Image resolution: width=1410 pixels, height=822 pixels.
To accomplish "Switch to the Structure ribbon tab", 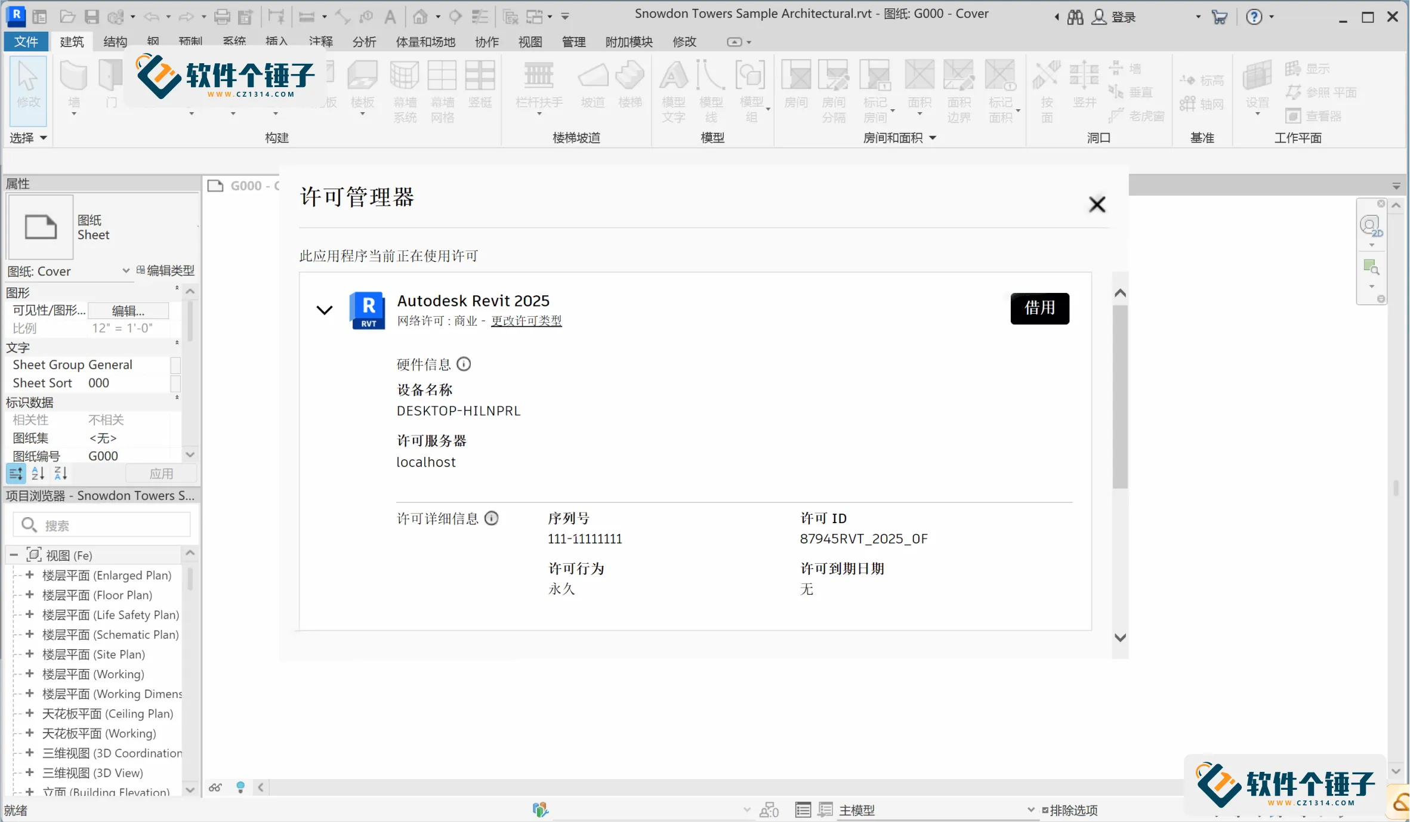I will coord(115,41).
